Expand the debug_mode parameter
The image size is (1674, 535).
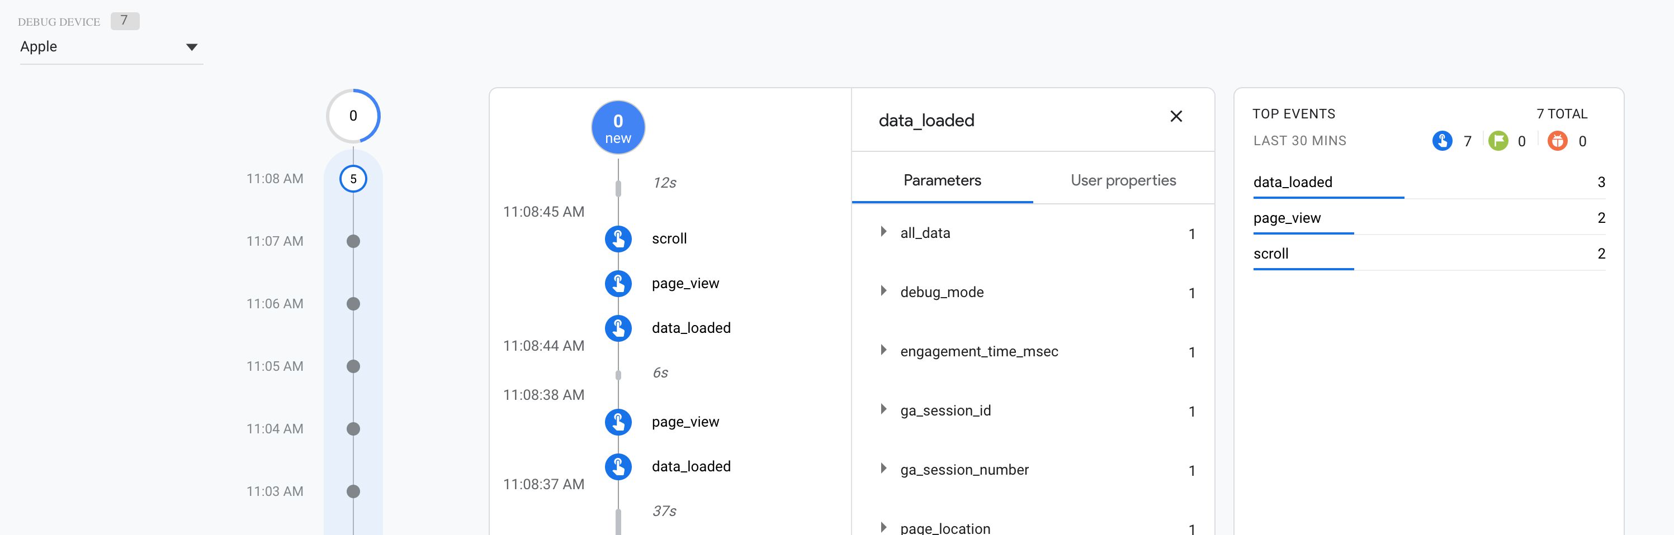click(883, 291)
